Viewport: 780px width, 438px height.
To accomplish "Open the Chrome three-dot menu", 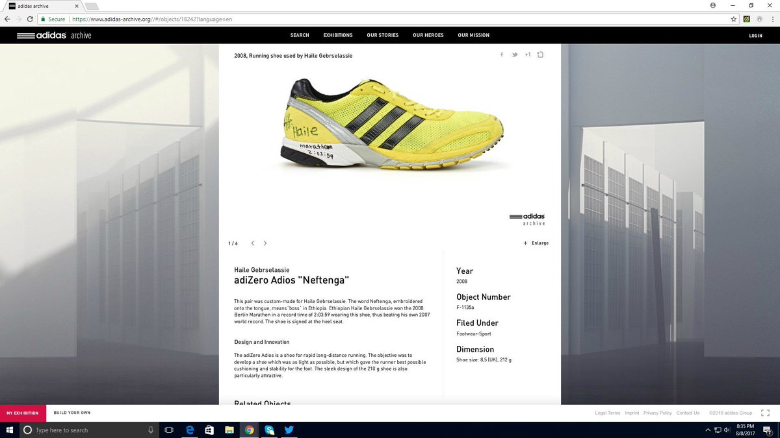I will tap(772, 19).
